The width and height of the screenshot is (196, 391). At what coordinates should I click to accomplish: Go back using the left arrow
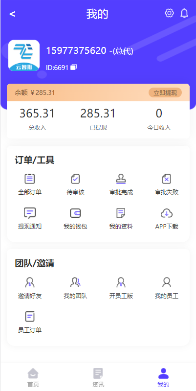pos(12,14)
